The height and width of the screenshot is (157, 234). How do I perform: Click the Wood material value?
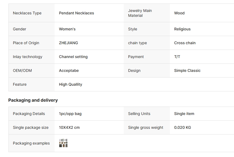point(179,13)
